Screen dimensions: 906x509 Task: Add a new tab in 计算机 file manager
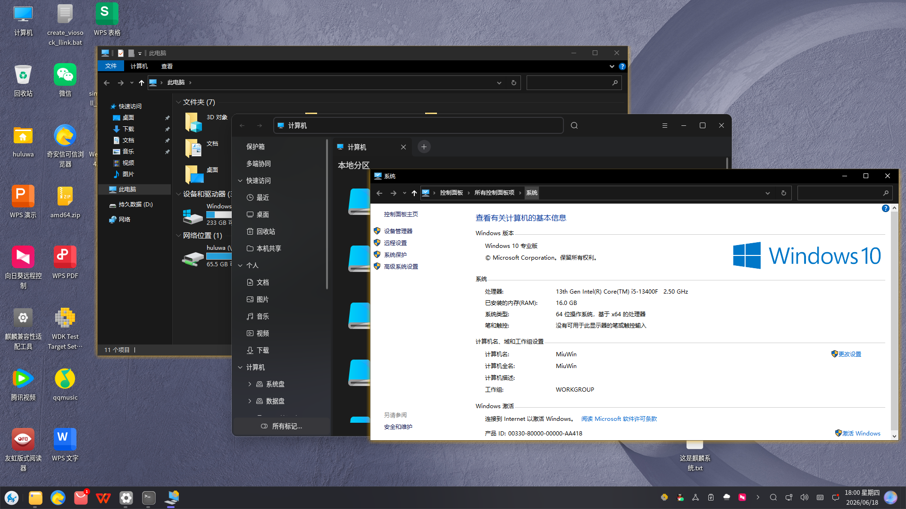[x=424, y=147]
